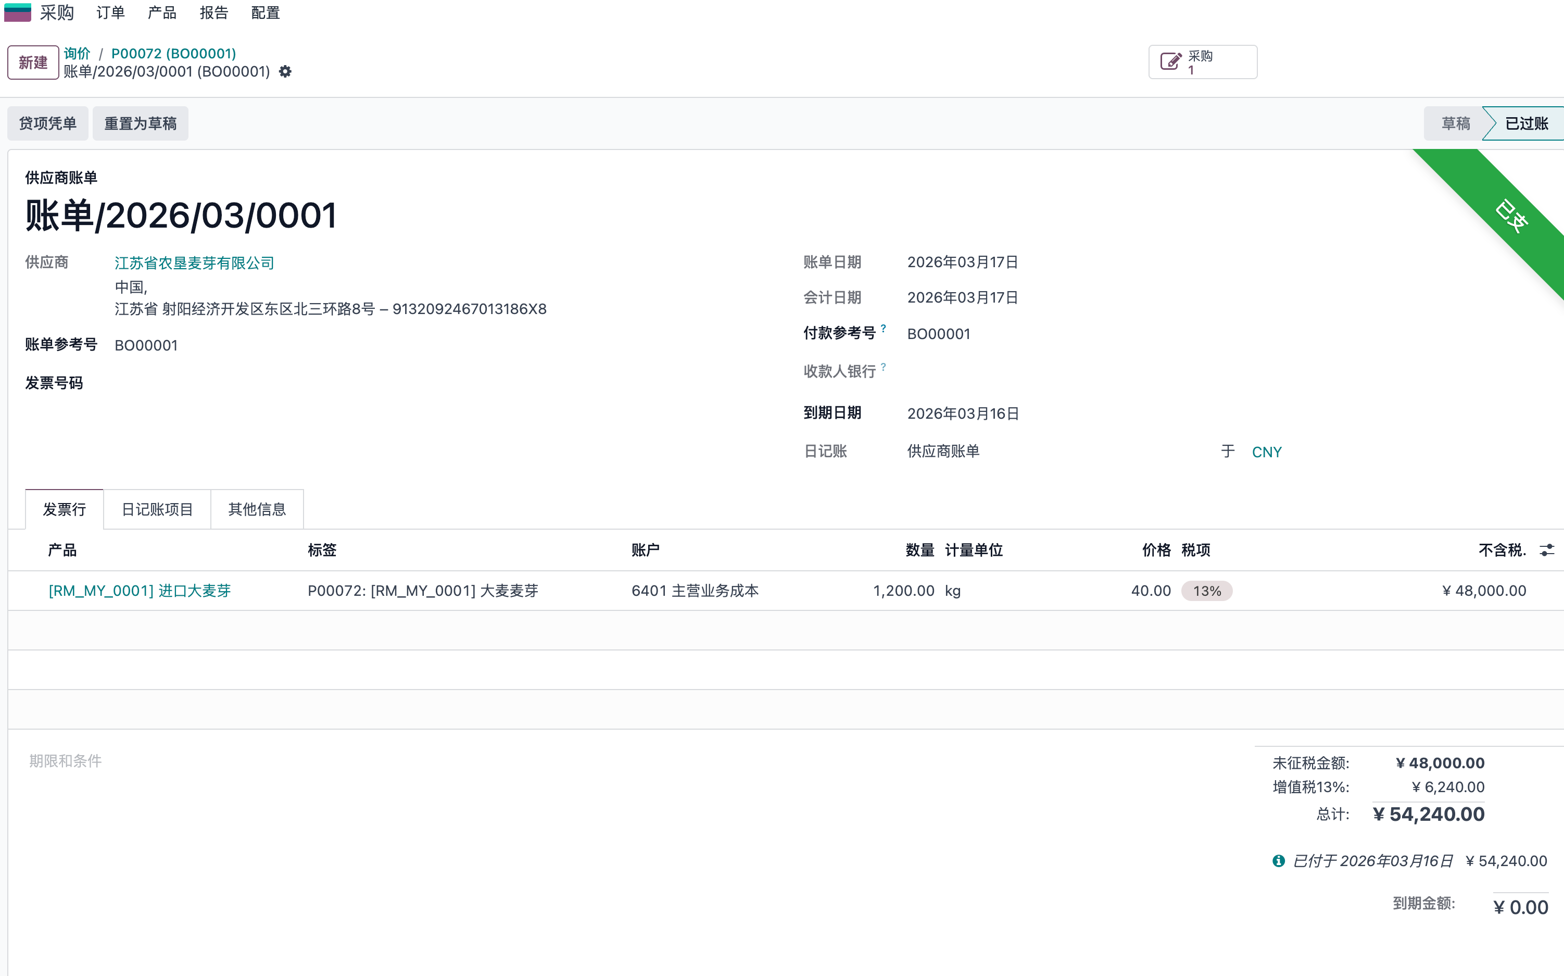Screen dimensions: 1564x976
Task: Click 账单参考号 value BO00001
Action: [x=146, y=345]
